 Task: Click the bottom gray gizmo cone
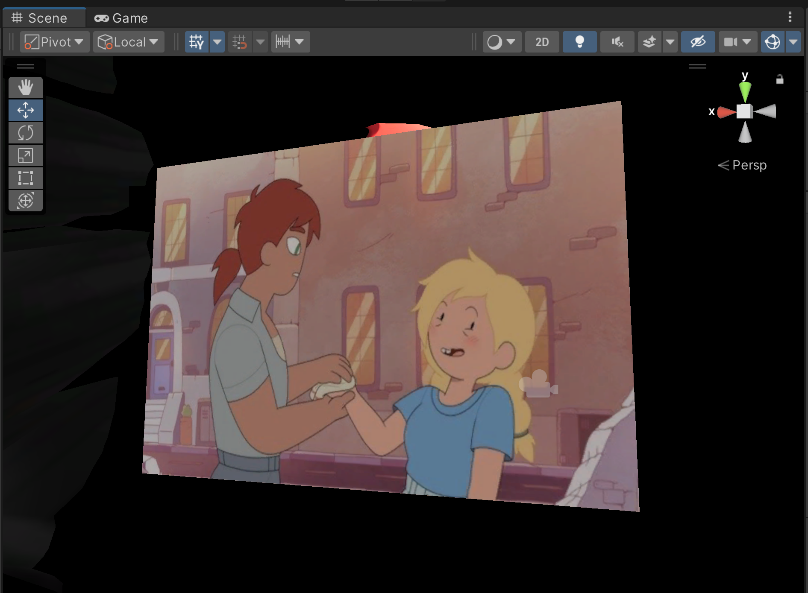click(745, 131)
